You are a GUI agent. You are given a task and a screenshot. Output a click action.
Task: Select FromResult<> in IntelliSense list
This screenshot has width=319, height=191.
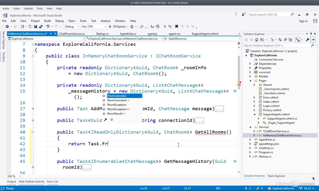coord(116,114)
